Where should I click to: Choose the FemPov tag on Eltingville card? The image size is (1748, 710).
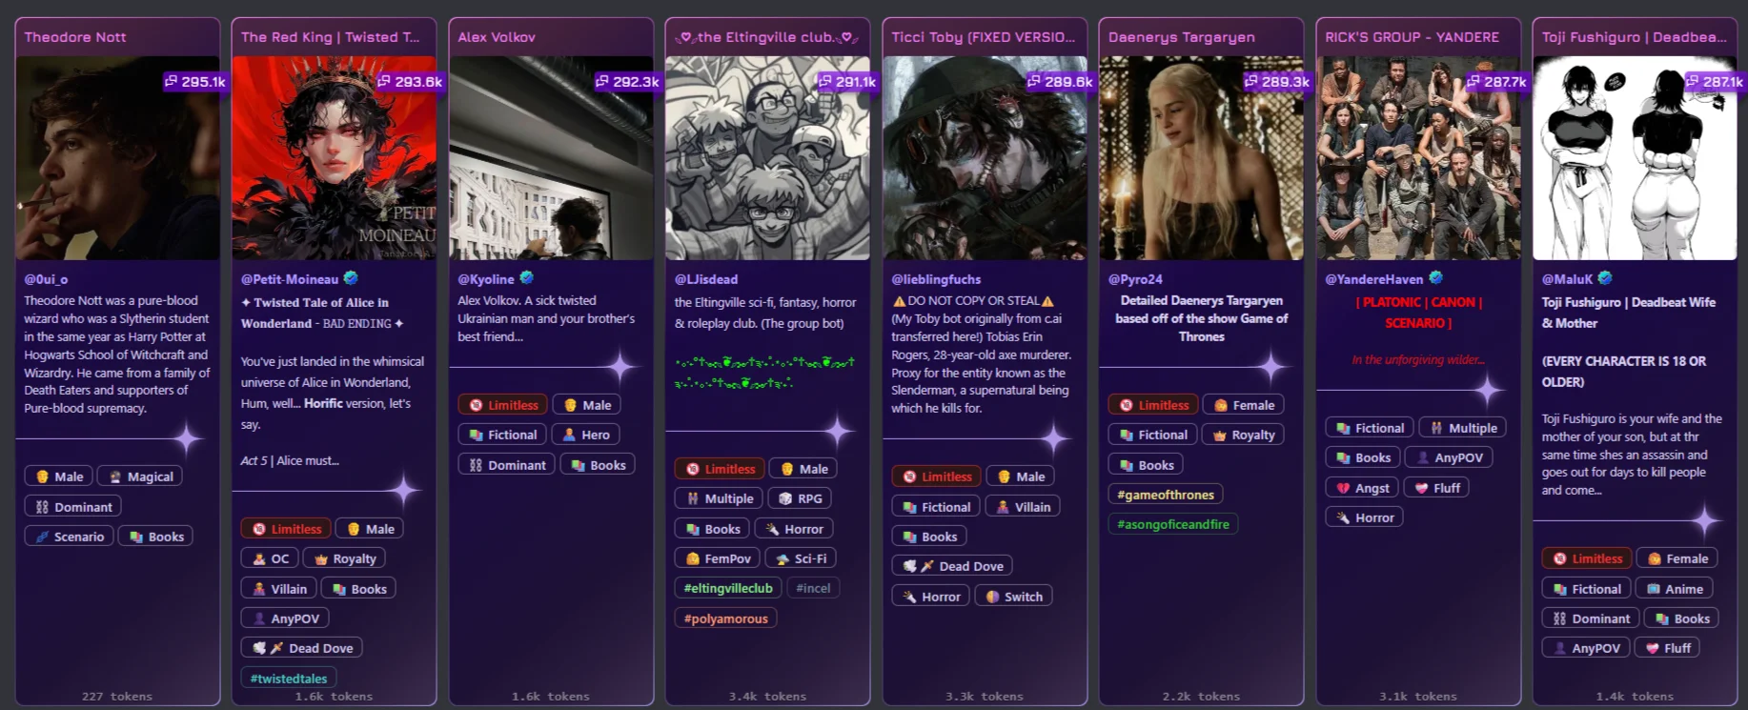(719, 558)
